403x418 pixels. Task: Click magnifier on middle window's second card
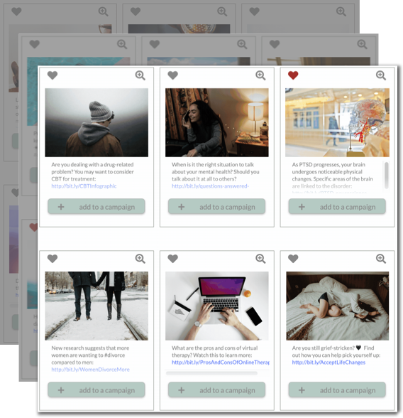[242, 44]
